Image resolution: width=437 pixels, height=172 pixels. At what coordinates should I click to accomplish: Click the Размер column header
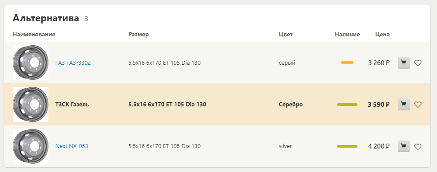point(139,35)
